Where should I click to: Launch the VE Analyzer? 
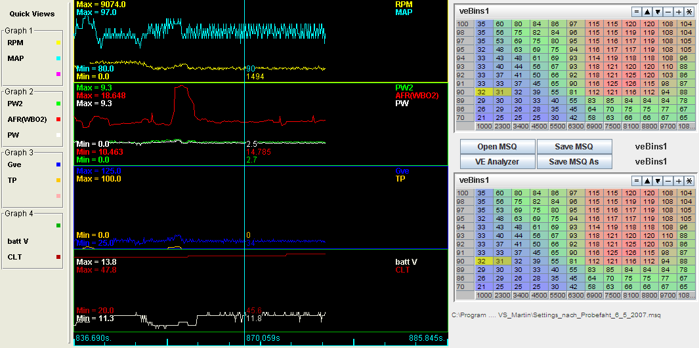[x=497, y=161]
